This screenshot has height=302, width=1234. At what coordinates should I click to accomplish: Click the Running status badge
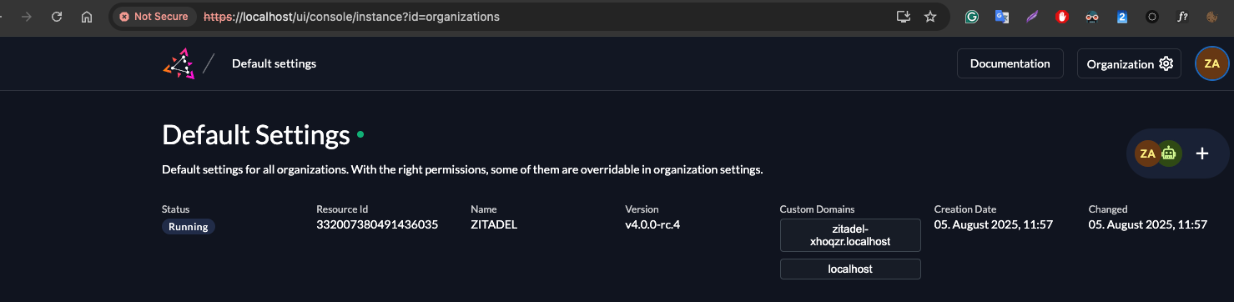[188, 227]
